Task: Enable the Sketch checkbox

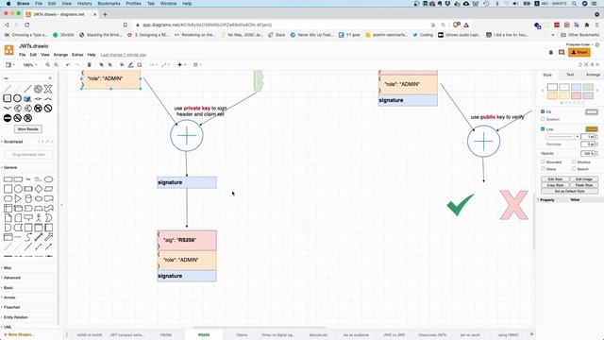Action: 574,169
